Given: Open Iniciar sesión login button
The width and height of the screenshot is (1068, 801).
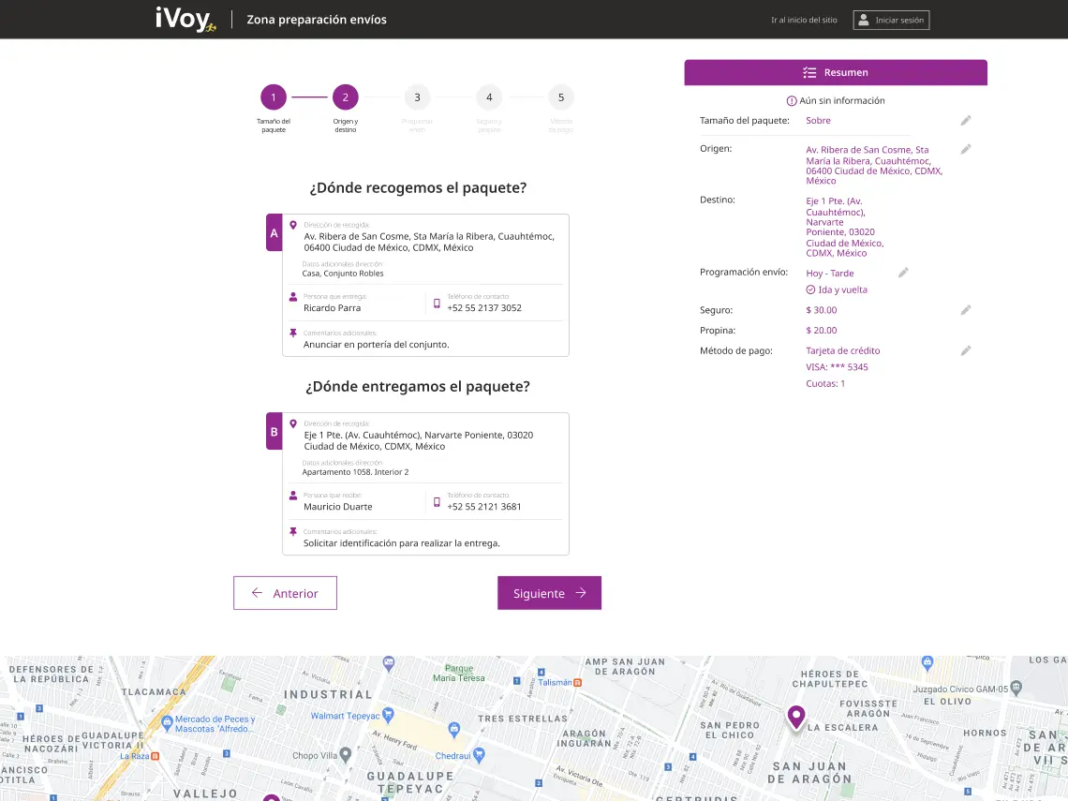Looking at the screenshot, I should click(891, 20).
